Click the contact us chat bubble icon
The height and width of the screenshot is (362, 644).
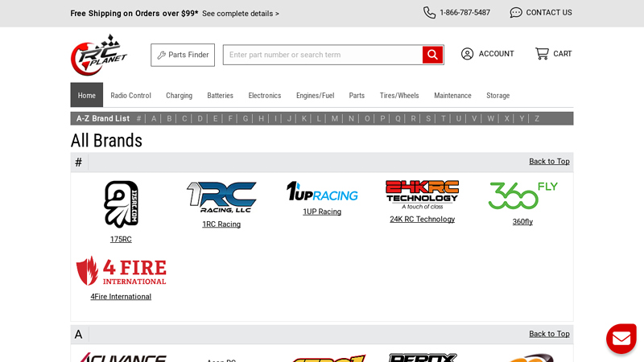click(x=516, y=13)
